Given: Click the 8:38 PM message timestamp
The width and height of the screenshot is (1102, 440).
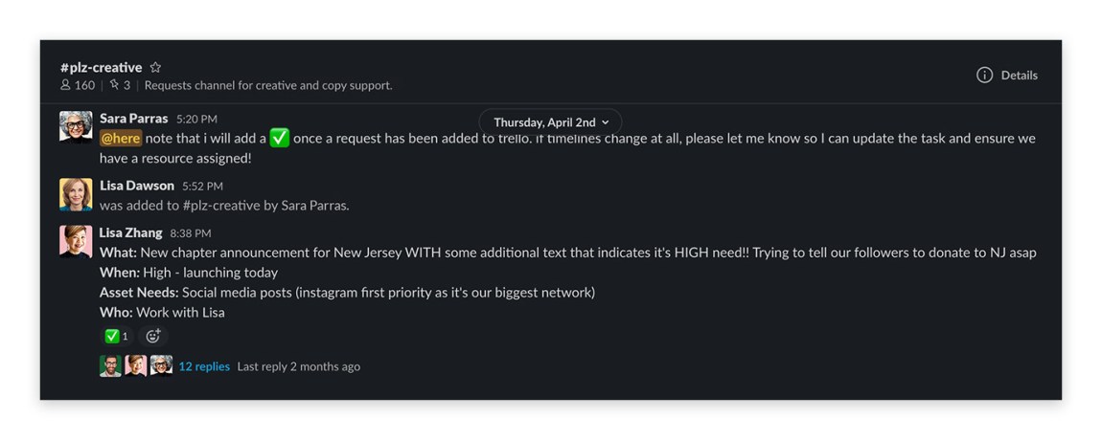Looking at the screenshot, I should click(x=191, y=233).
